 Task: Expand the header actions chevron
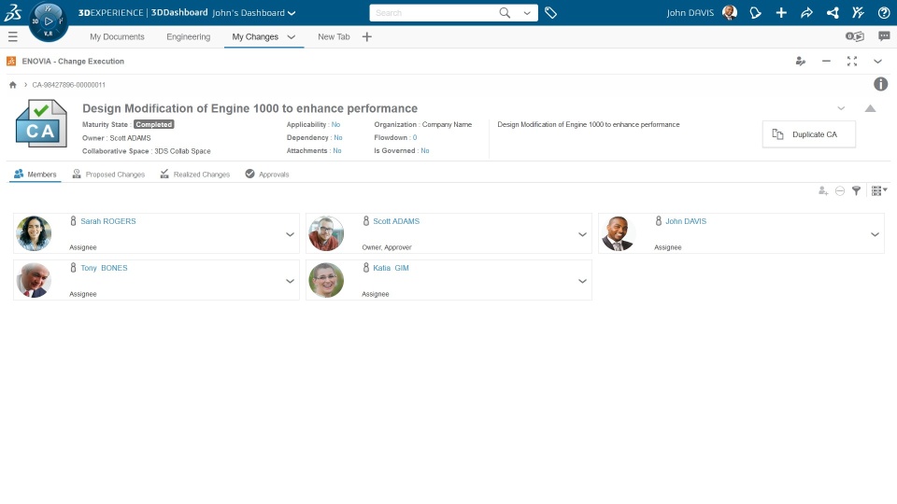click(841, 108)
